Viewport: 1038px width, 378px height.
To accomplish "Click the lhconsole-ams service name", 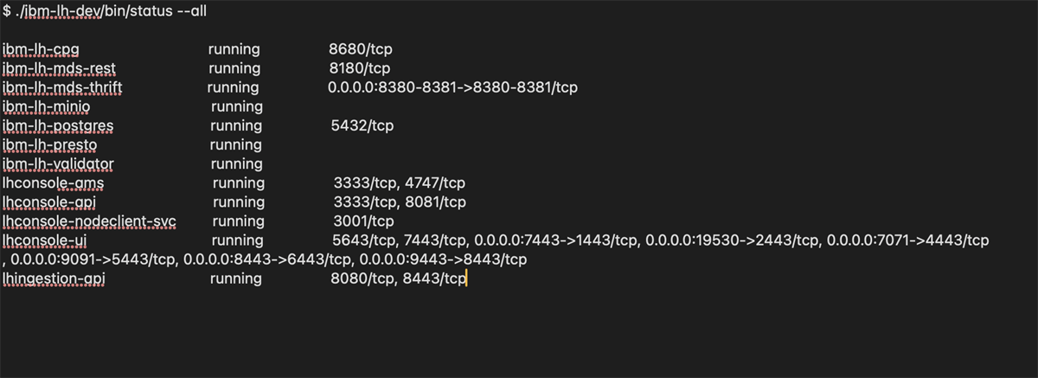I will coord(54,183).
